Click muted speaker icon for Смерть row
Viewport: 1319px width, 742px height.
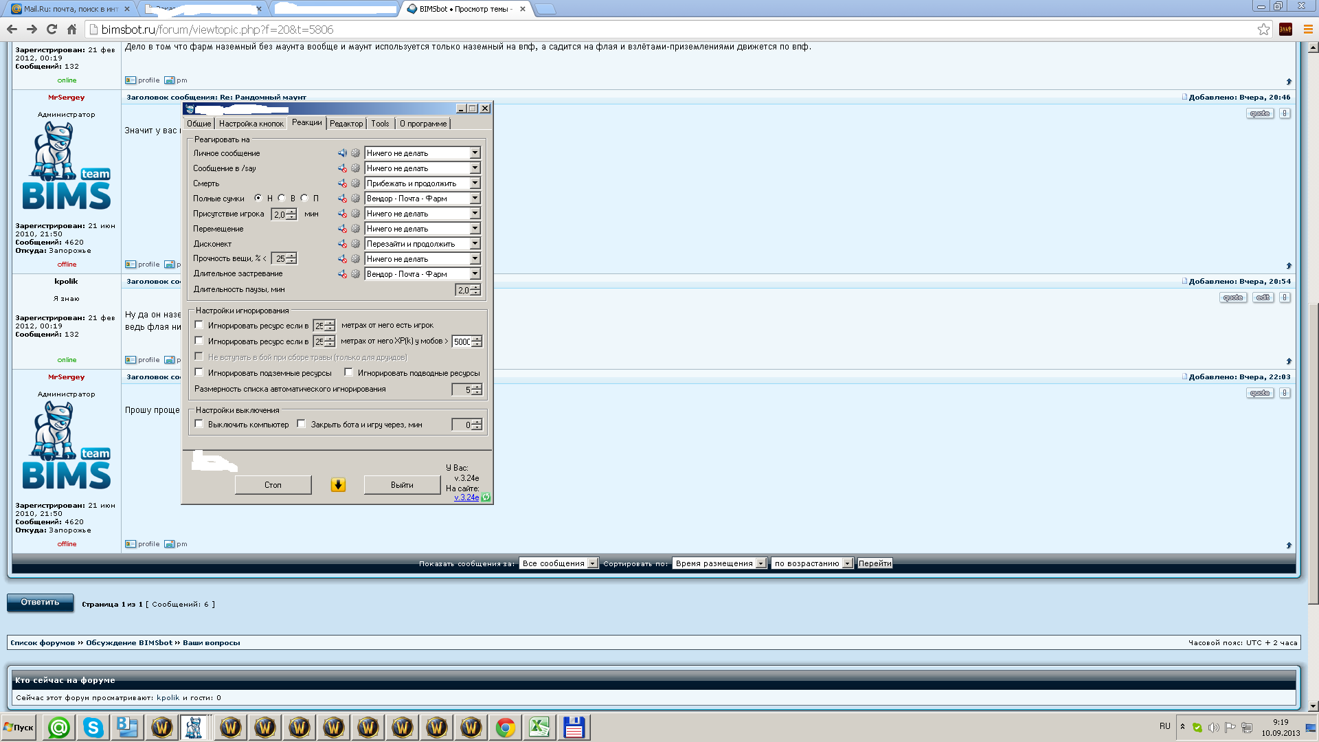coord(342,183)
